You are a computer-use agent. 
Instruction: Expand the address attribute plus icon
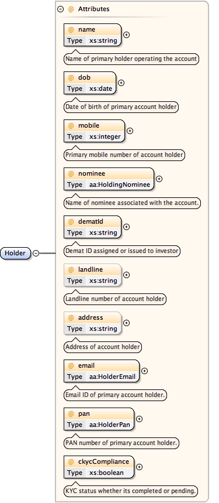click(x=127, y=323)
